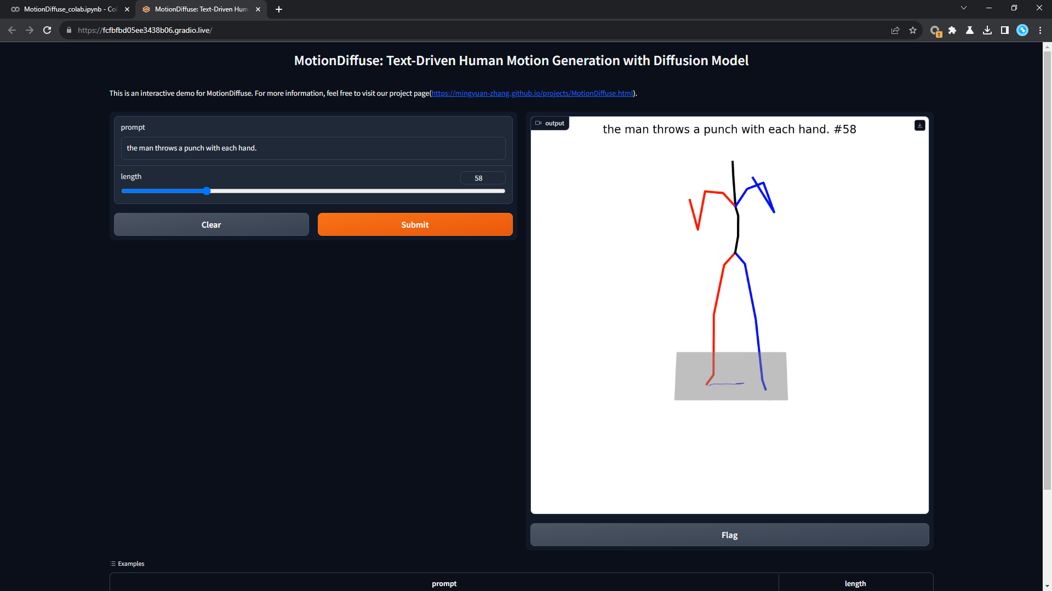The image size is (1052, 591).
Task: Open the MotionDiffuse project page link
Action: [x=531, y=94]
